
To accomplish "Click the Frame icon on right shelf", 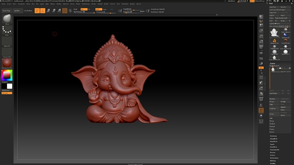I will pos(261,77).
